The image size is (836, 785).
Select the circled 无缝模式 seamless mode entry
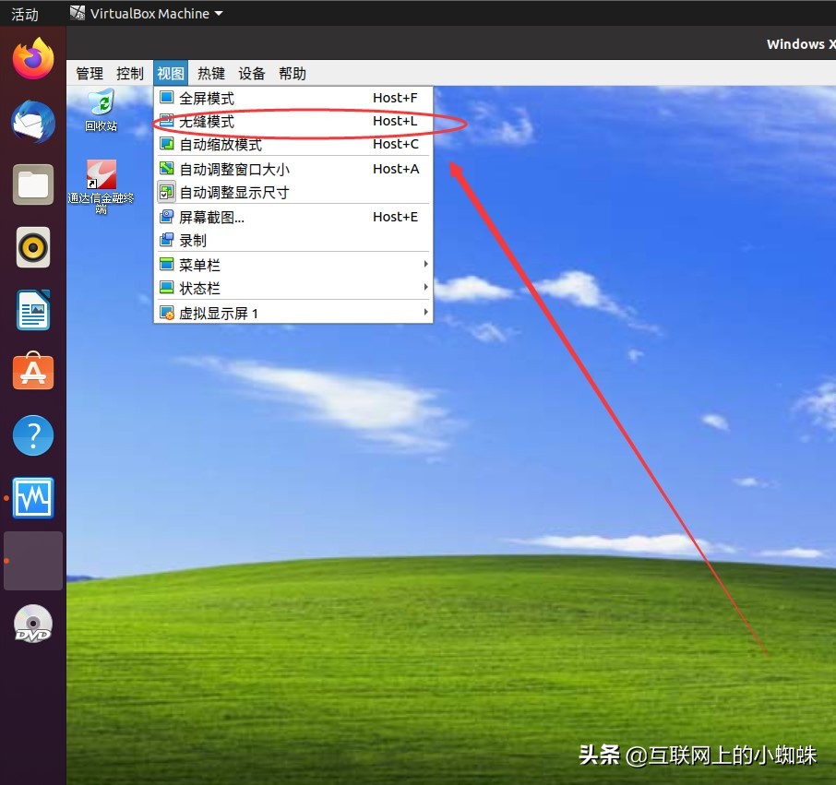coord(212,121)
